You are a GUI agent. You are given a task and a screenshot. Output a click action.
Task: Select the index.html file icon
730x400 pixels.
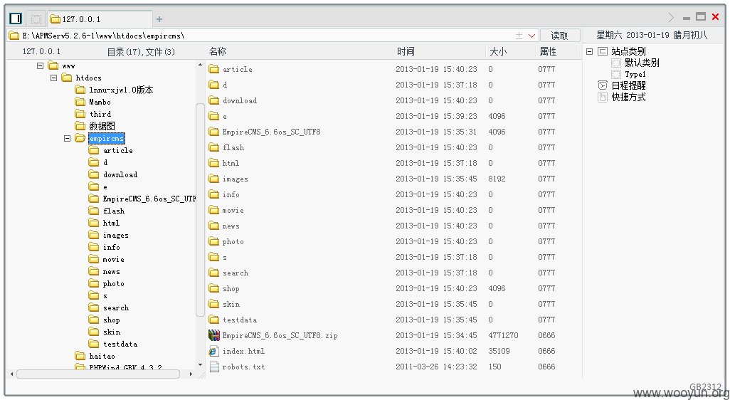(213, 351)
